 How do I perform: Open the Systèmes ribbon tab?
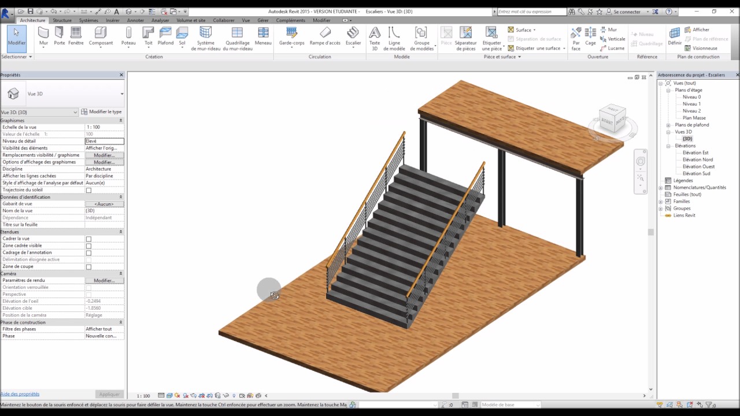tap(88, 20)
